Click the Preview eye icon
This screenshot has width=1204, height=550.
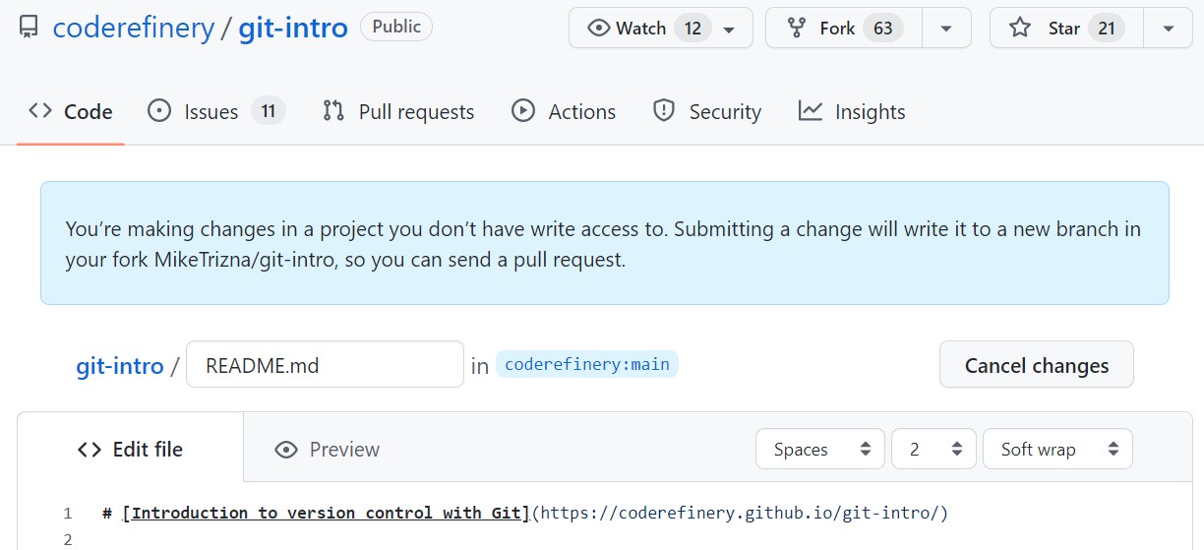point(286,450)
